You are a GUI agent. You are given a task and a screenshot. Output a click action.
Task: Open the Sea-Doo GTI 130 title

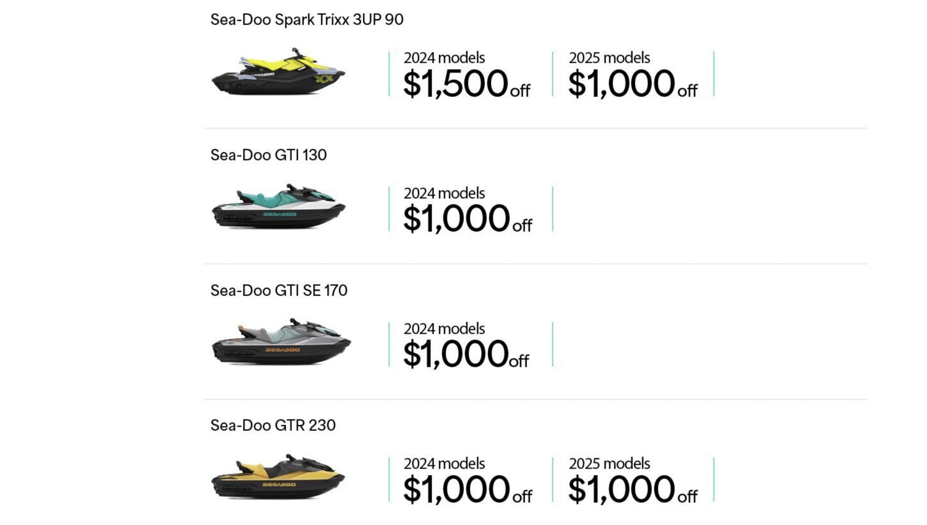(x=268, y=155)
